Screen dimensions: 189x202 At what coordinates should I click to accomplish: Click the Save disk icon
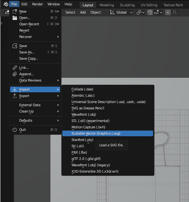pos(15,46)
